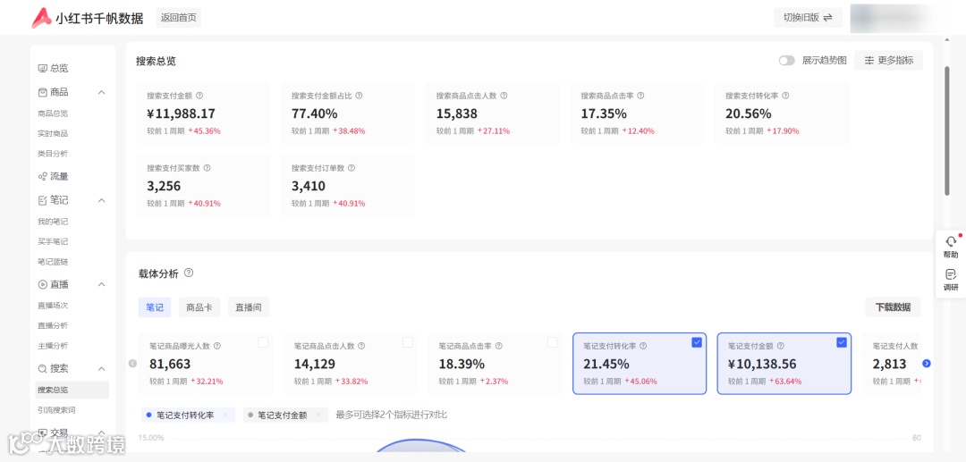Select the 搜索支付订单数 3,410 card
Screen dimensions: 966x462
(347, 185)
